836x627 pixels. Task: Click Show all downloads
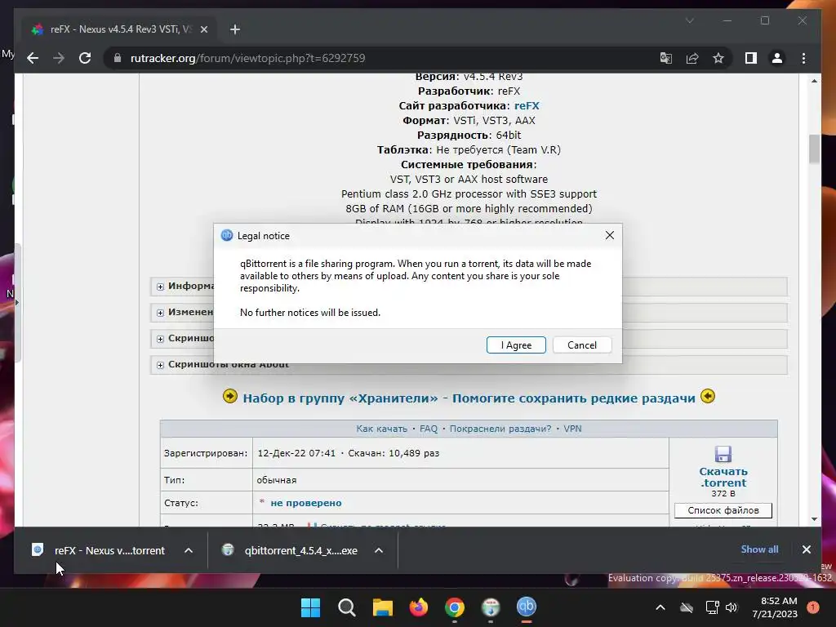759,549
